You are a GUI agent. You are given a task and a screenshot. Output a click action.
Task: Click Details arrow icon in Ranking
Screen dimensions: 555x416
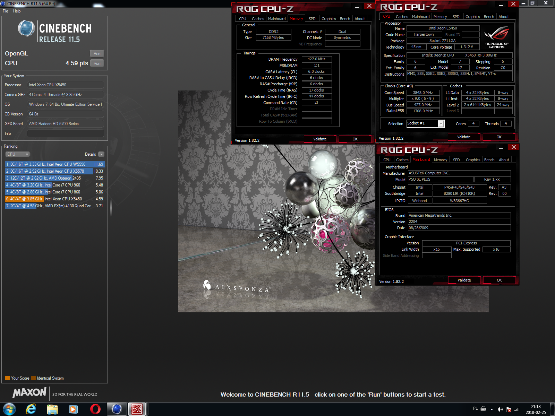101,154
